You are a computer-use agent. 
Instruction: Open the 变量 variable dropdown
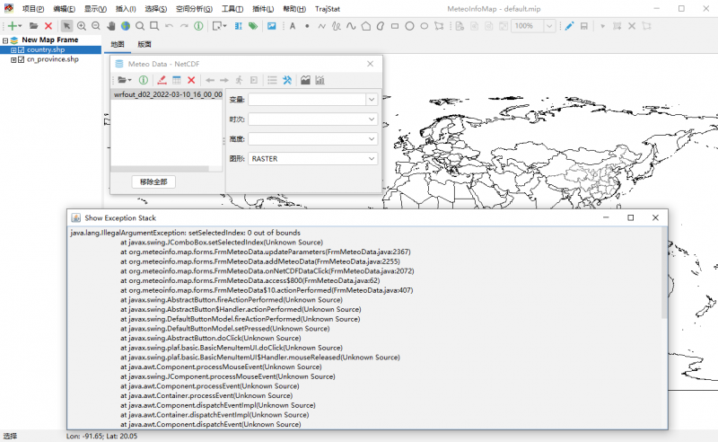coord(372,100)
